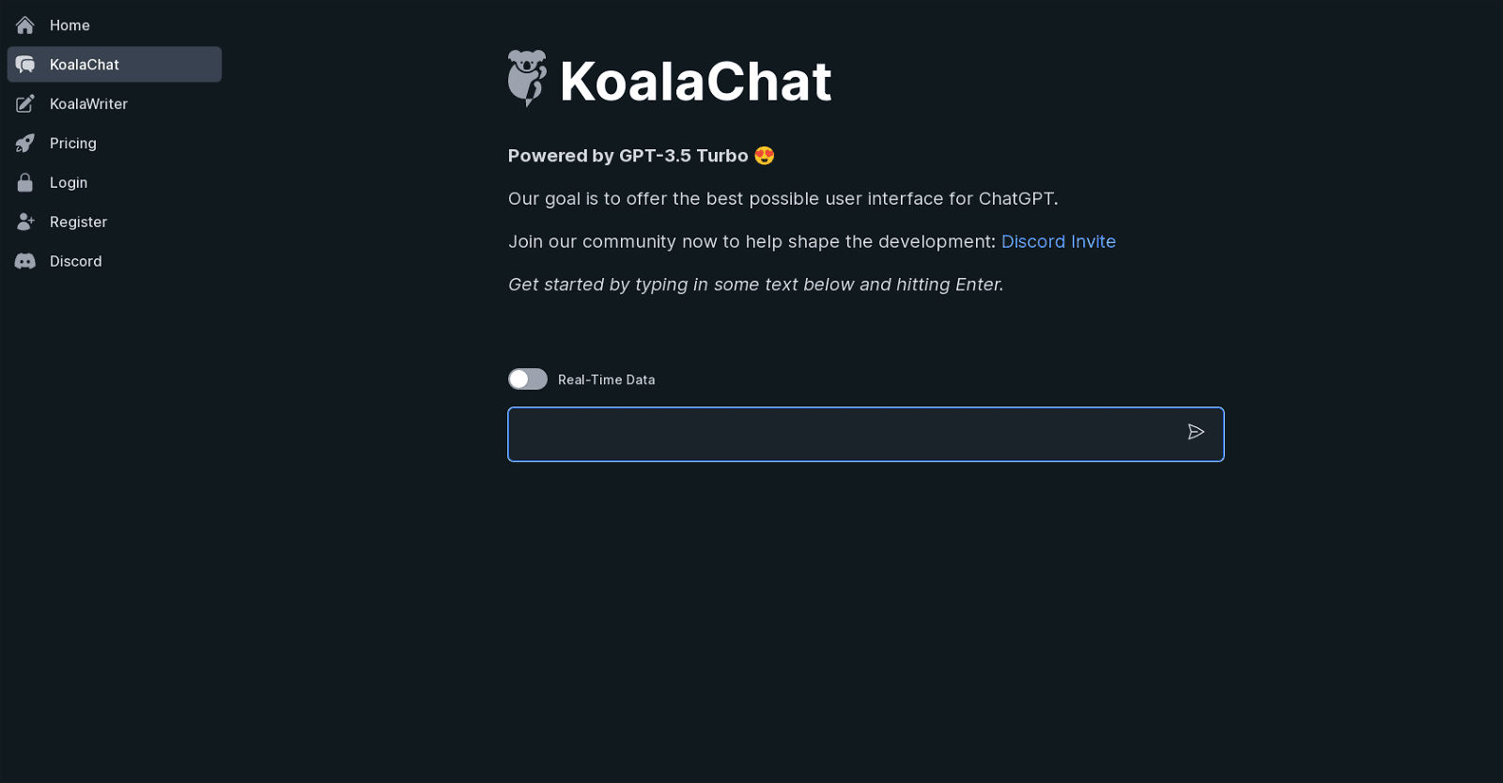Select the KoalaChat chat bubble icon

click(x=24, y=64)
